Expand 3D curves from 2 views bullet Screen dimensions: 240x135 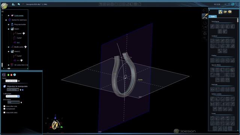[x=9, y=65]
